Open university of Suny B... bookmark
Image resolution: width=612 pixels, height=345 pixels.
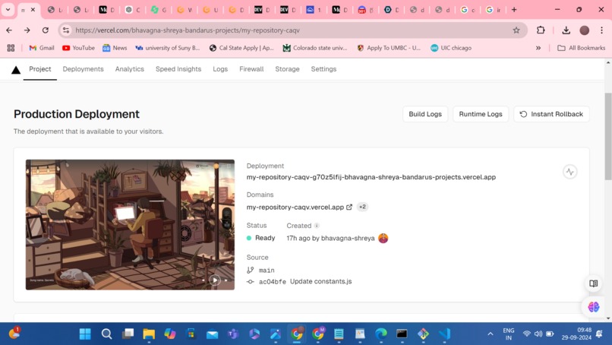coord(168,48)
